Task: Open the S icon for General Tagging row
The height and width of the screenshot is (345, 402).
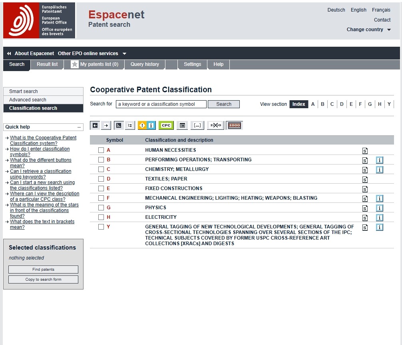Action: click(365, 228)
